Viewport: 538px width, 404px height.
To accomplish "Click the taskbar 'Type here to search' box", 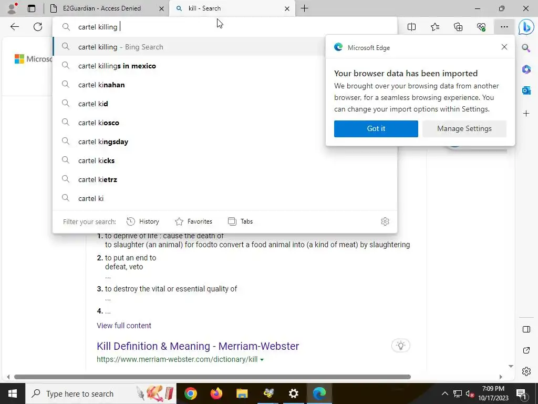I will (x=101, y=393).
